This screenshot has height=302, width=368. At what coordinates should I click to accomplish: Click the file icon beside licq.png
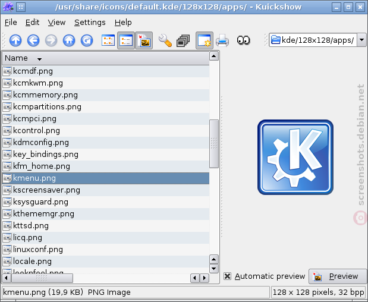7,238
